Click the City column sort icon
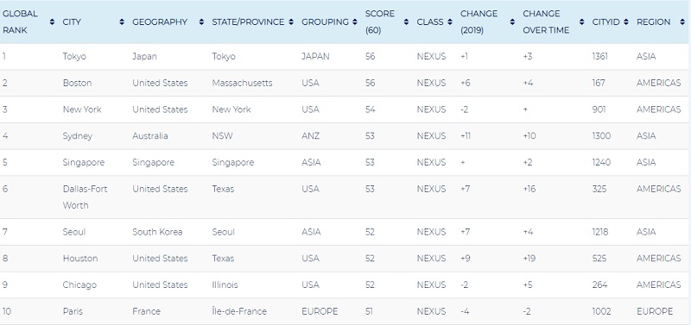The image size is (691, 325). point(122,22)
